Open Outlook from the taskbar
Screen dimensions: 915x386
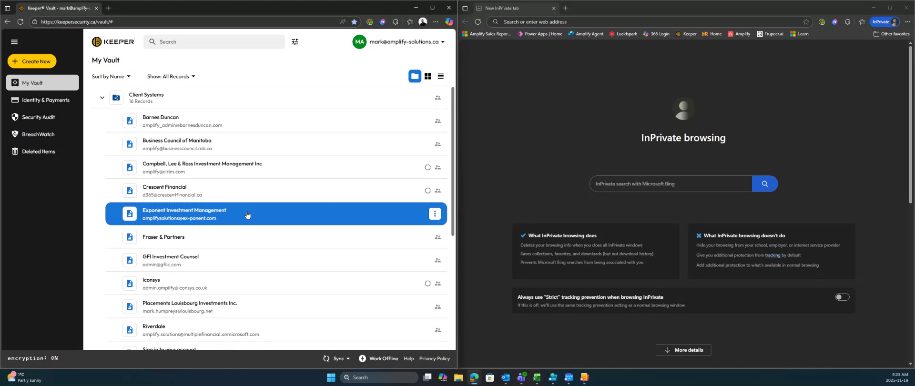tap(506, 378)
